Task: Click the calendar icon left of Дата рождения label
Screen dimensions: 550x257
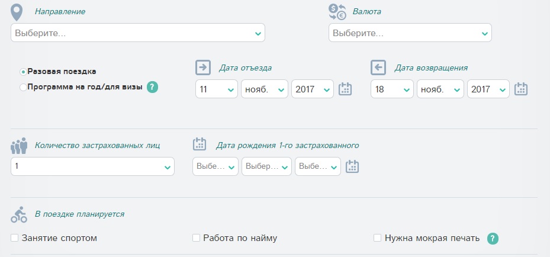Action: 200,144
